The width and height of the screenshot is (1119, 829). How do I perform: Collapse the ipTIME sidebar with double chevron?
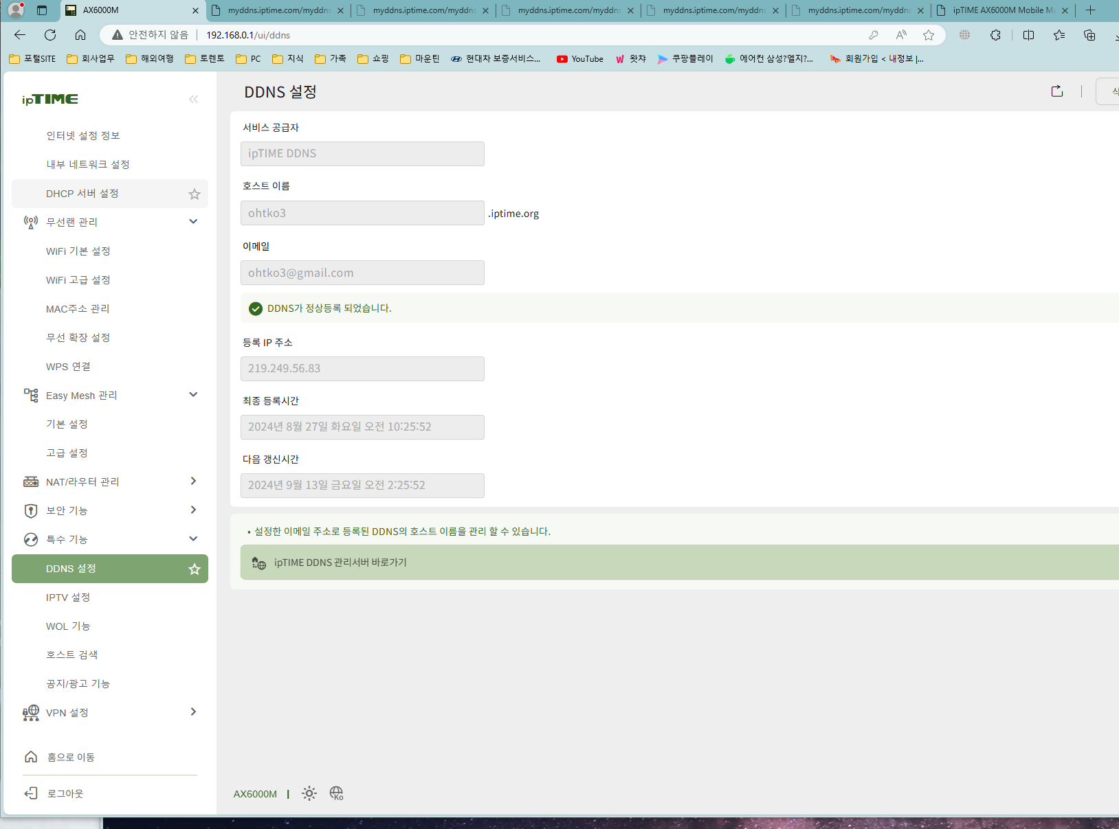193,100
